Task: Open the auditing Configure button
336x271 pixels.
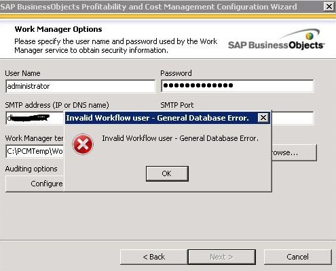Action: 35,184
